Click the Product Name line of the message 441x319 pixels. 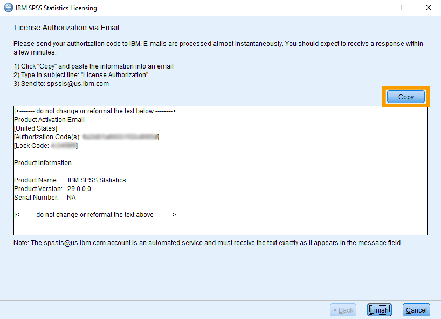click(x=70, y=180)
